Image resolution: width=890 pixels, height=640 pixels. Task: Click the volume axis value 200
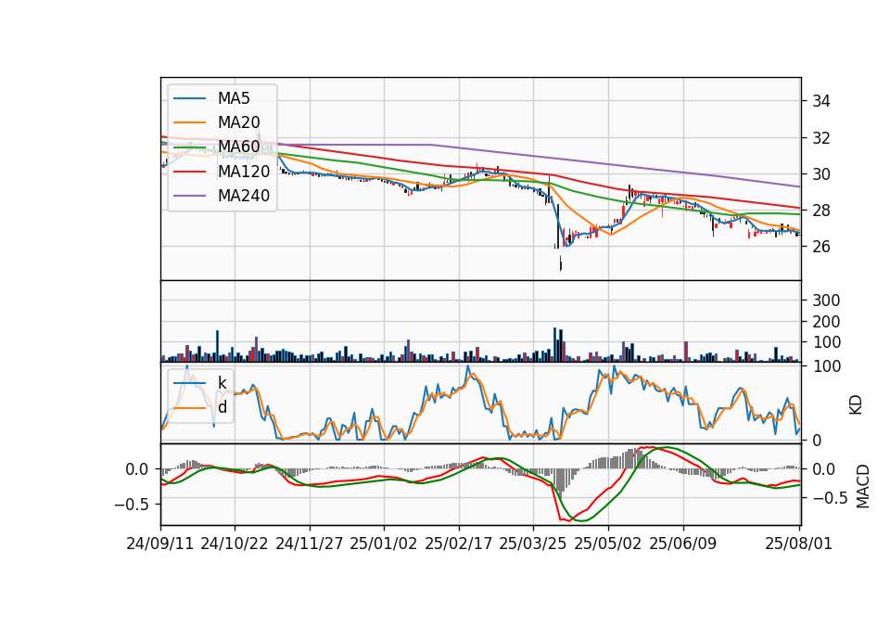point(826,322)
